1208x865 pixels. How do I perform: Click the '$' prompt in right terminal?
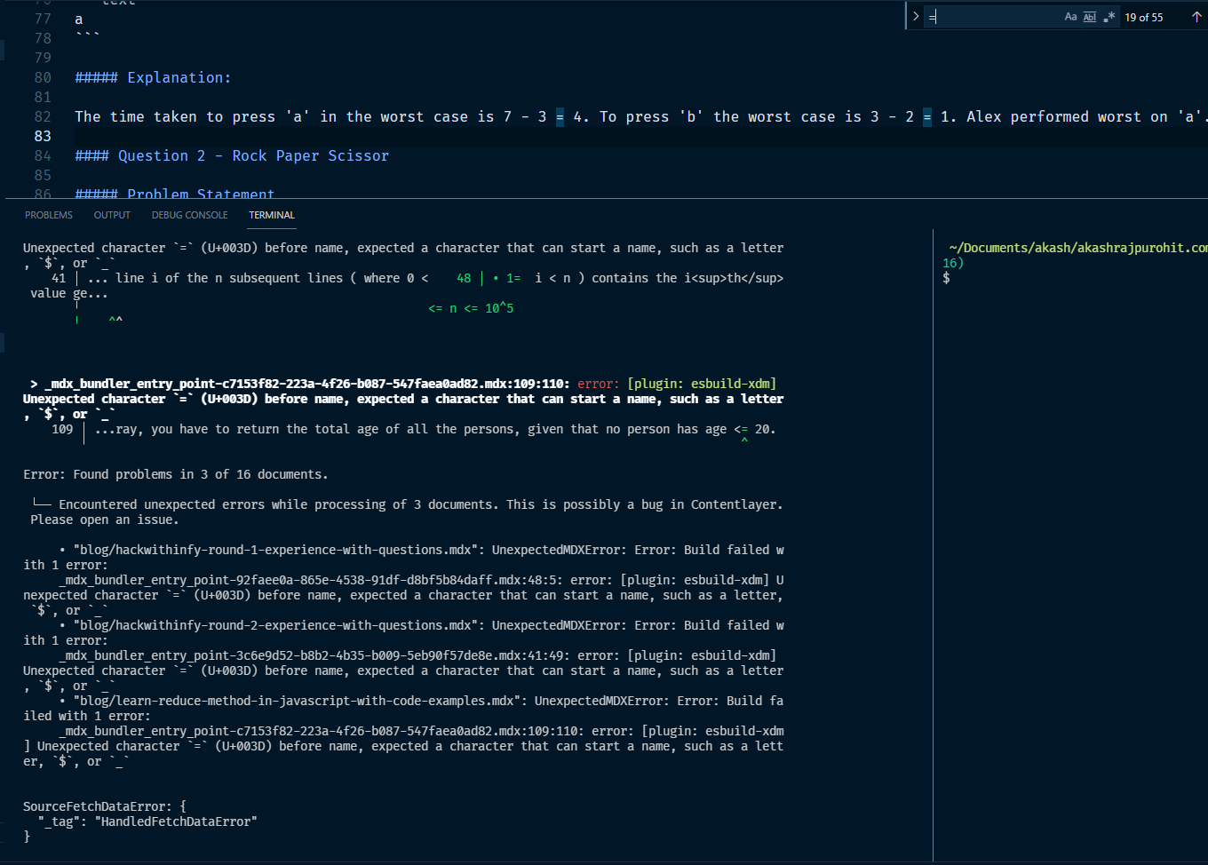click(946, 278)
